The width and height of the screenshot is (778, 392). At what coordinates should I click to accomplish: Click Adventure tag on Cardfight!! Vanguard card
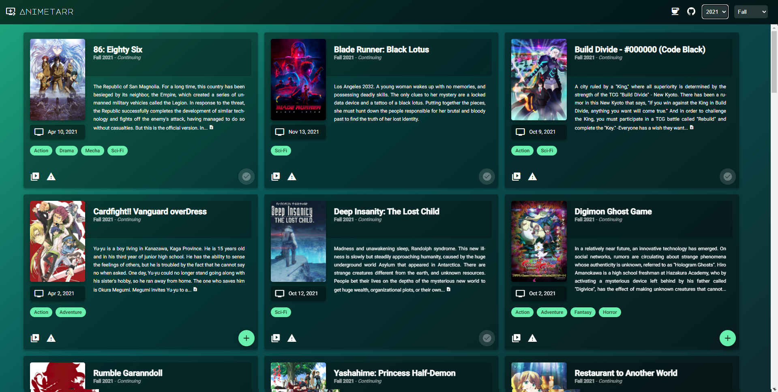pyautogui.click(x=71, y=312)
